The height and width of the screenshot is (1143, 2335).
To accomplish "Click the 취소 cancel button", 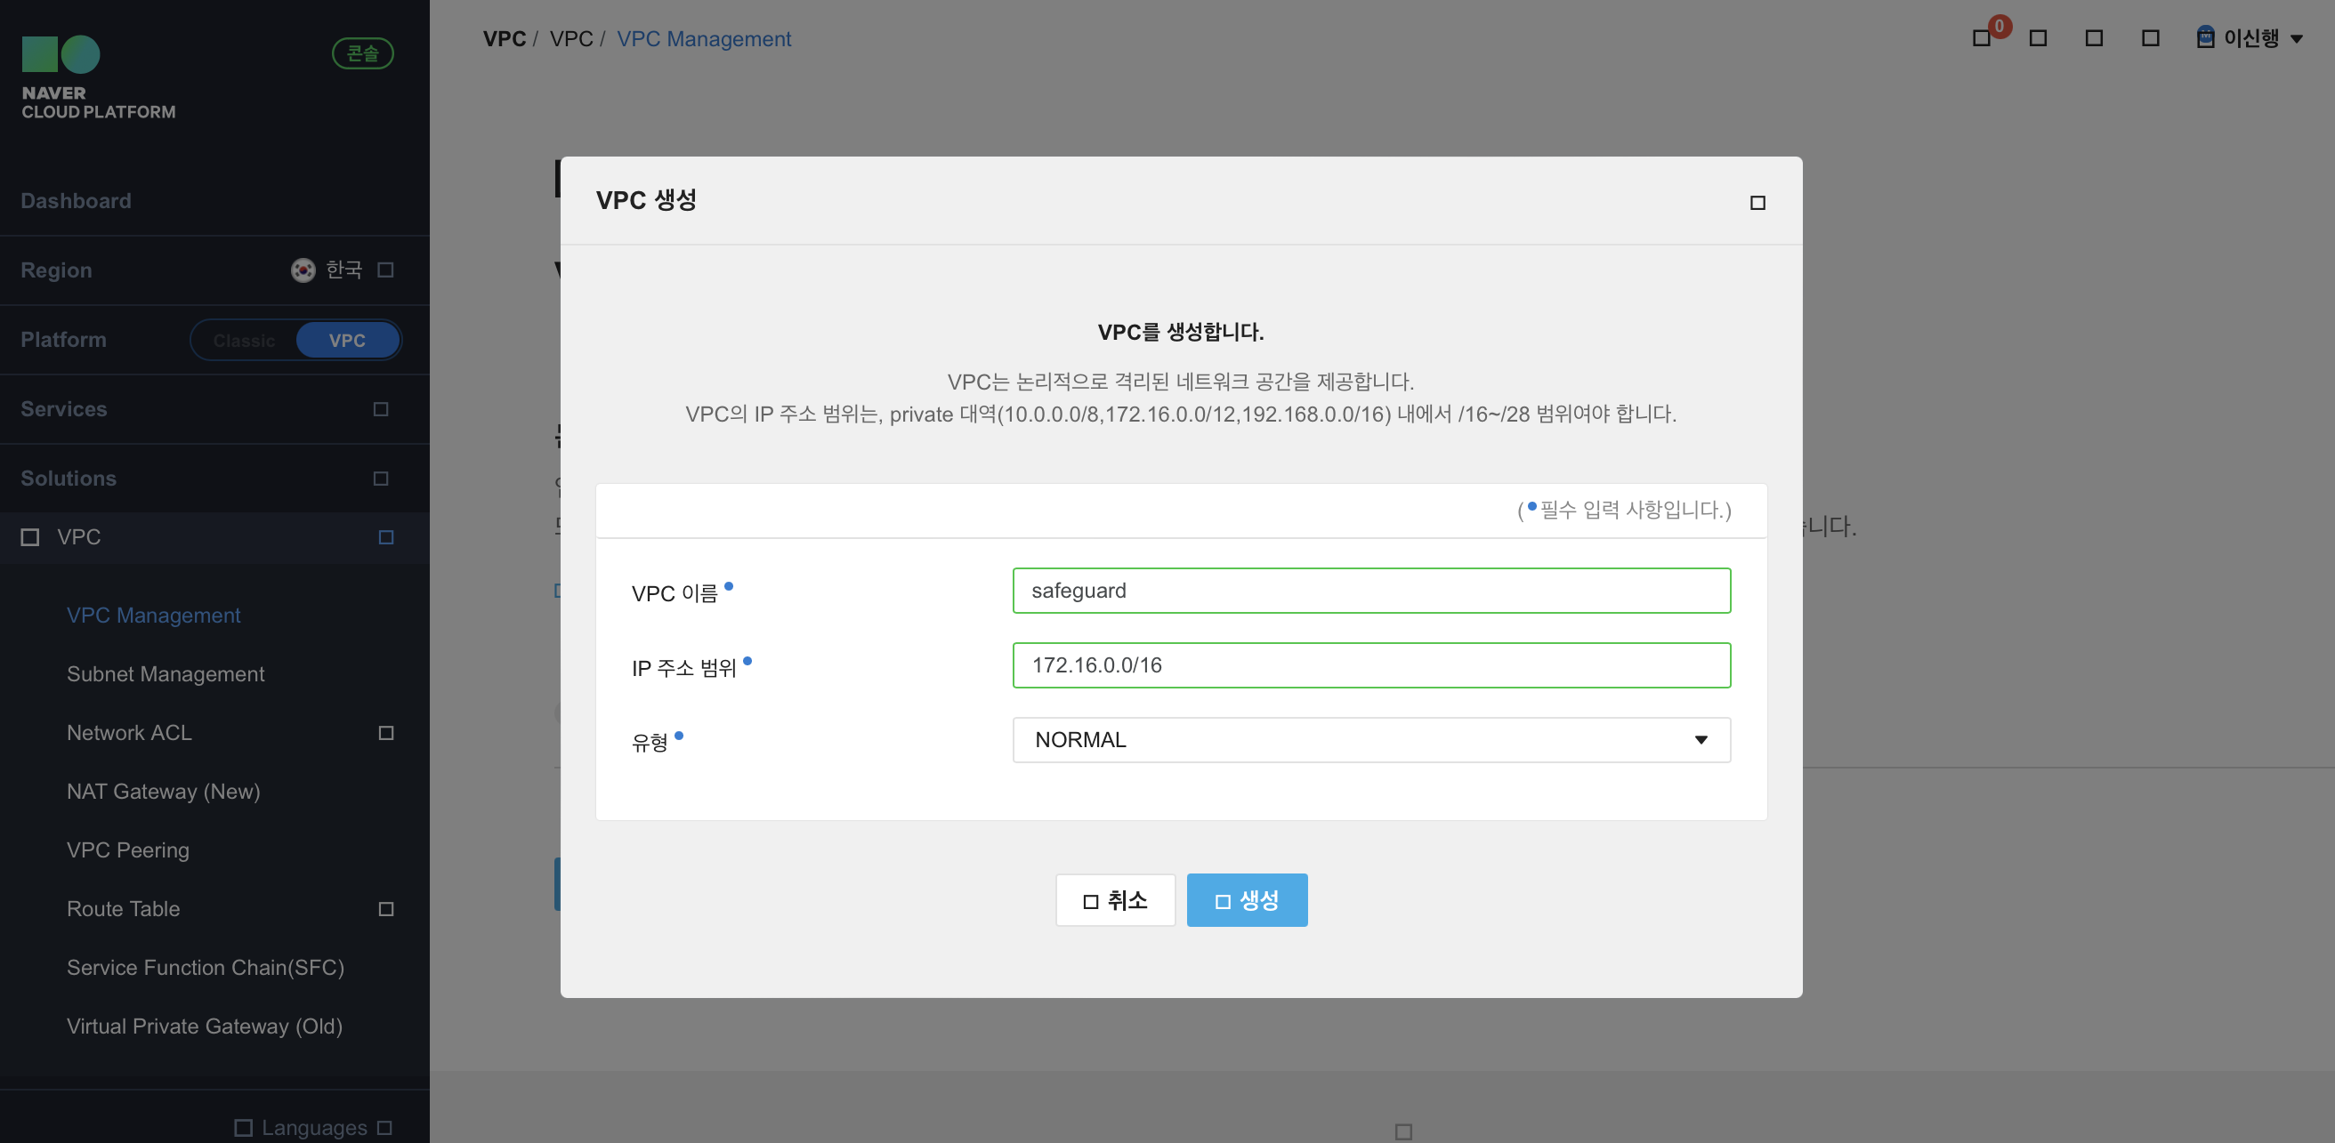I will (1115, 901).
